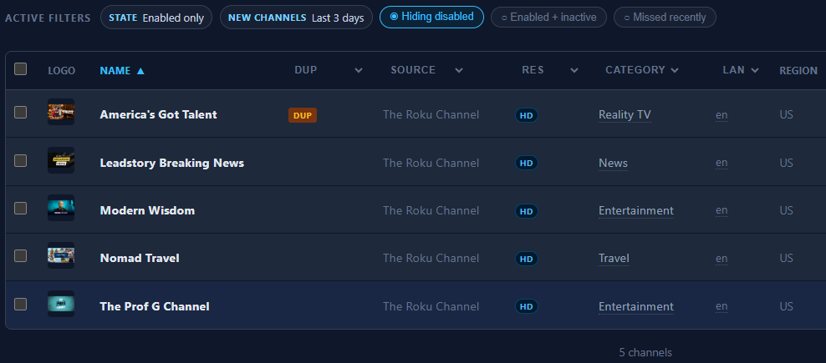Click The Roku Channel source for America's Got Talent
Viewport: 826px width, 363px height.
pos(431,114)
